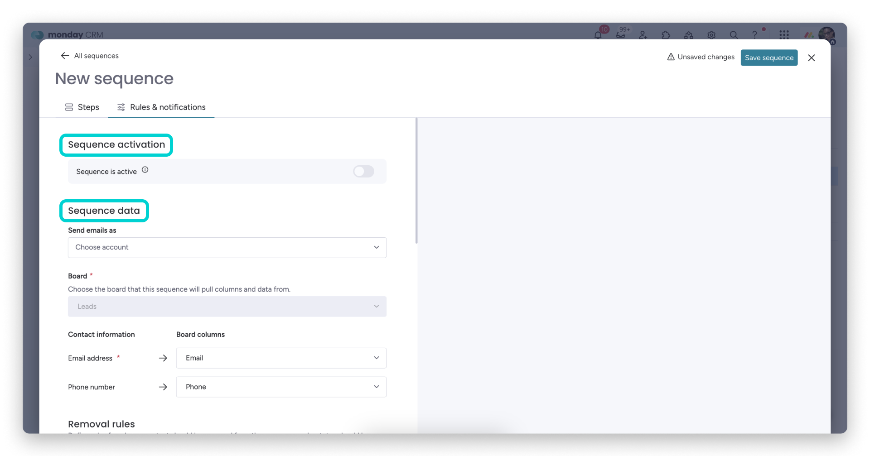Open the Email board column dropdown
This screenshot has width=870, height=456.
[281, 358]
